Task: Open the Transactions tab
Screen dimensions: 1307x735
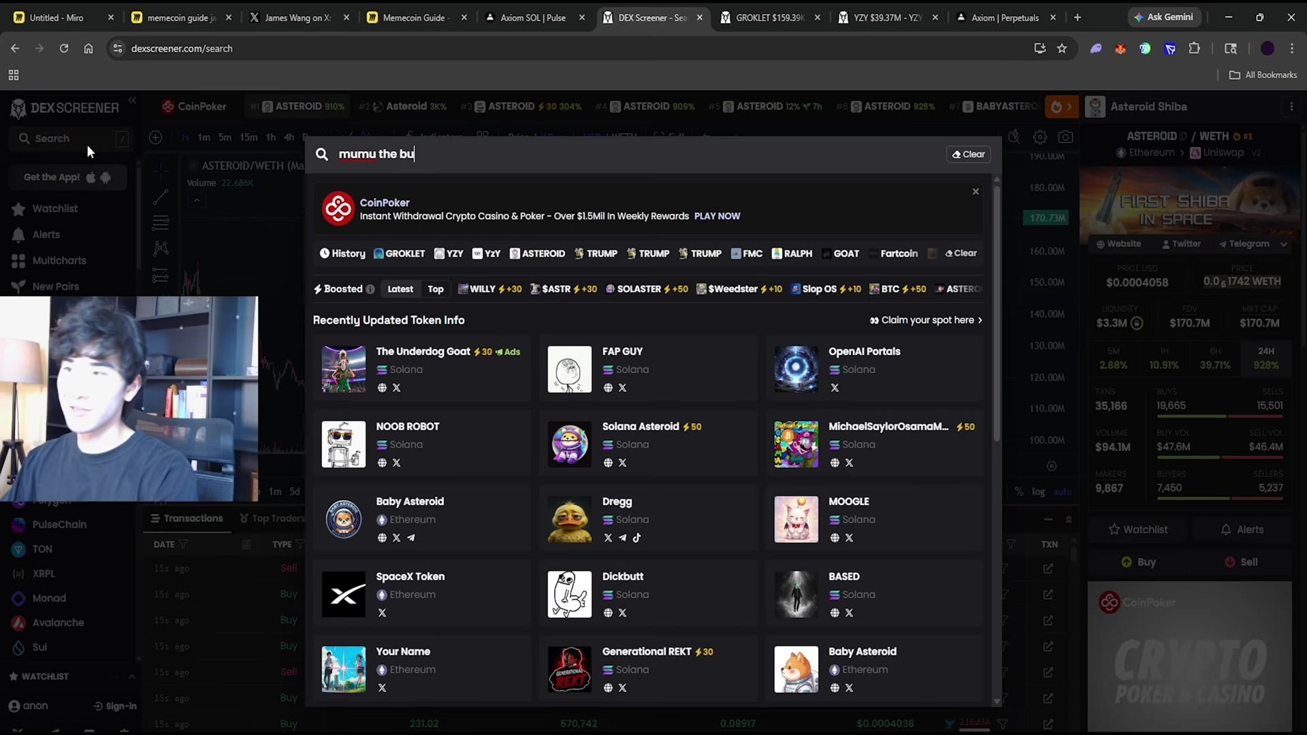Action: point(187,519)
